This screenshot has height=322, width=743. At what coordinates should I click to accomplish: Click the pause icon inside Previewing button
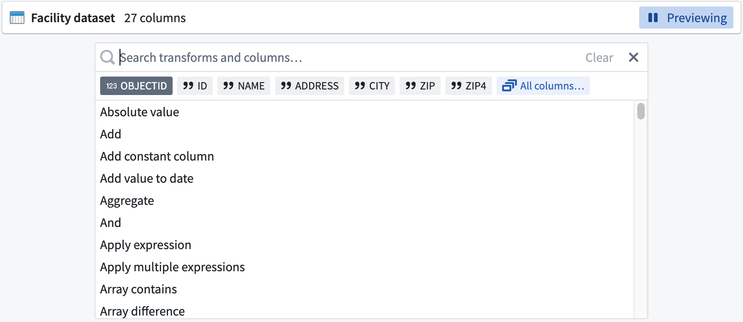(x=653, y=18)
